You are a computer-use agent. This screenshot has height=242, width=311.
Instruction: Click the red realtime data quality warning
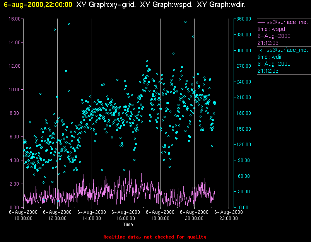tap(155, 237)
